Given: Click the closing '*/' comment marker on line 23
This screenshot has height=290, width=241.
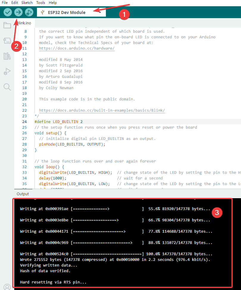Looking at the screenshot, I should pyautogui.click(x=37, y=116).
